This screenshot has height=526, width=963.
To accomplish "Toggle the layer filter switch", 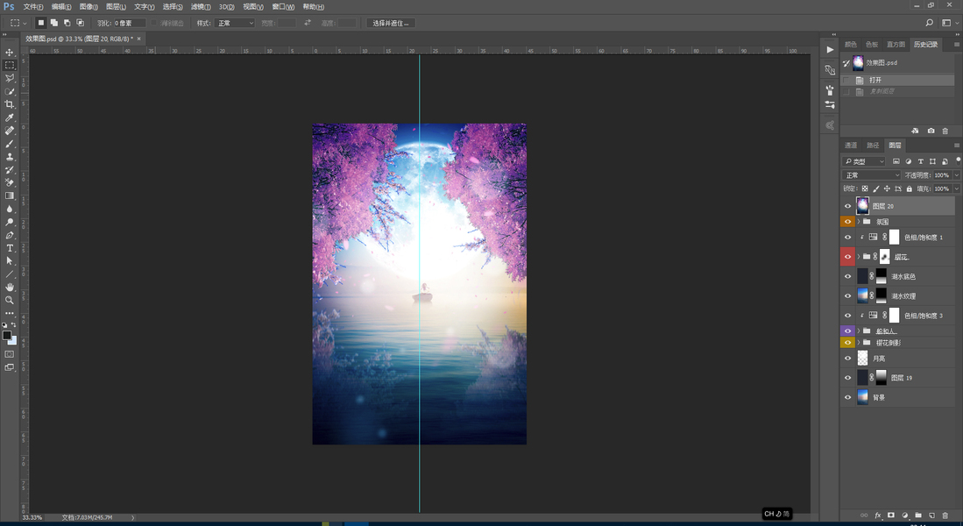I will [958, 160].
